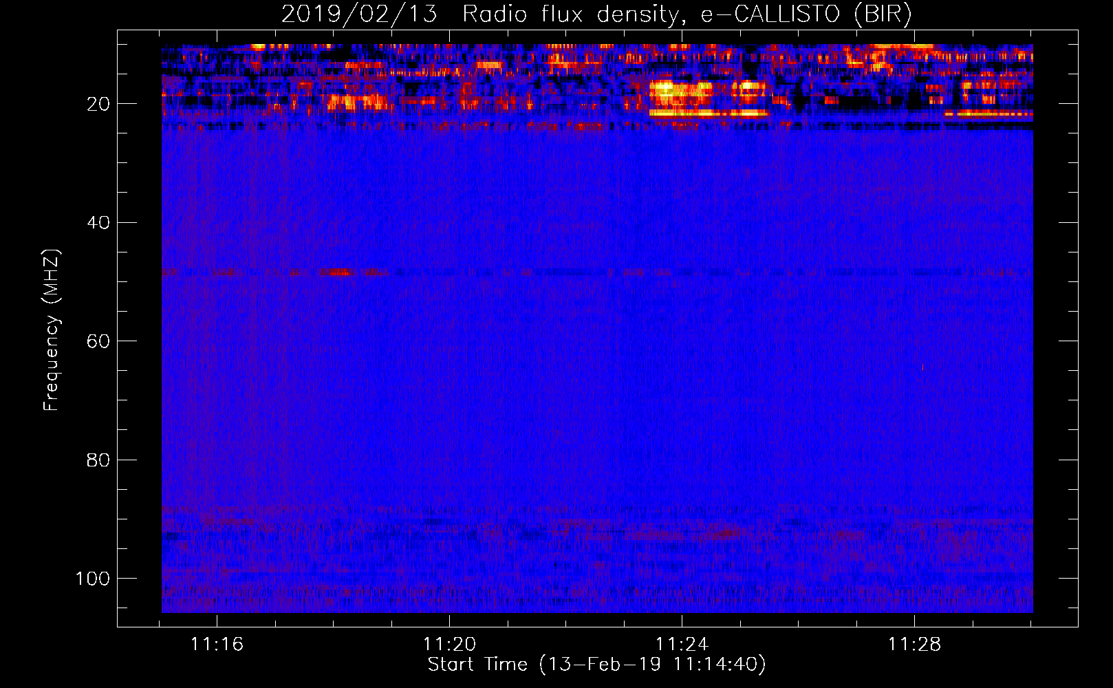Click the 20 frequency tick label
The height and width of the screenshot is (688, 1113).
coord(98,104)
